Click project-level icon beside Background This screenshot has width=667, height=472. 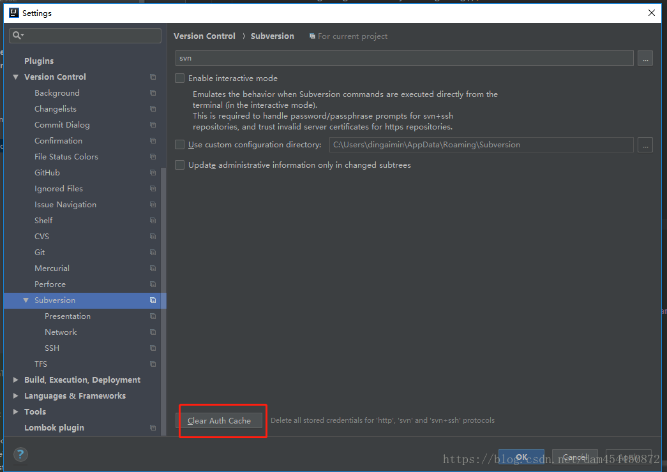(x=153, y=92)
